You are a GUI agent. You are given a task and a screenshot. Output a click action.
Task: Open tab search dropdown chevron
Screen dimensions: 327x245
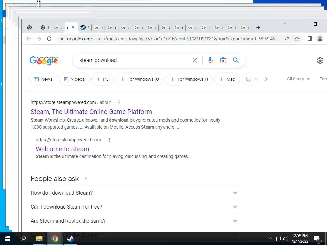pyautogui.click(x=286, y=24)
